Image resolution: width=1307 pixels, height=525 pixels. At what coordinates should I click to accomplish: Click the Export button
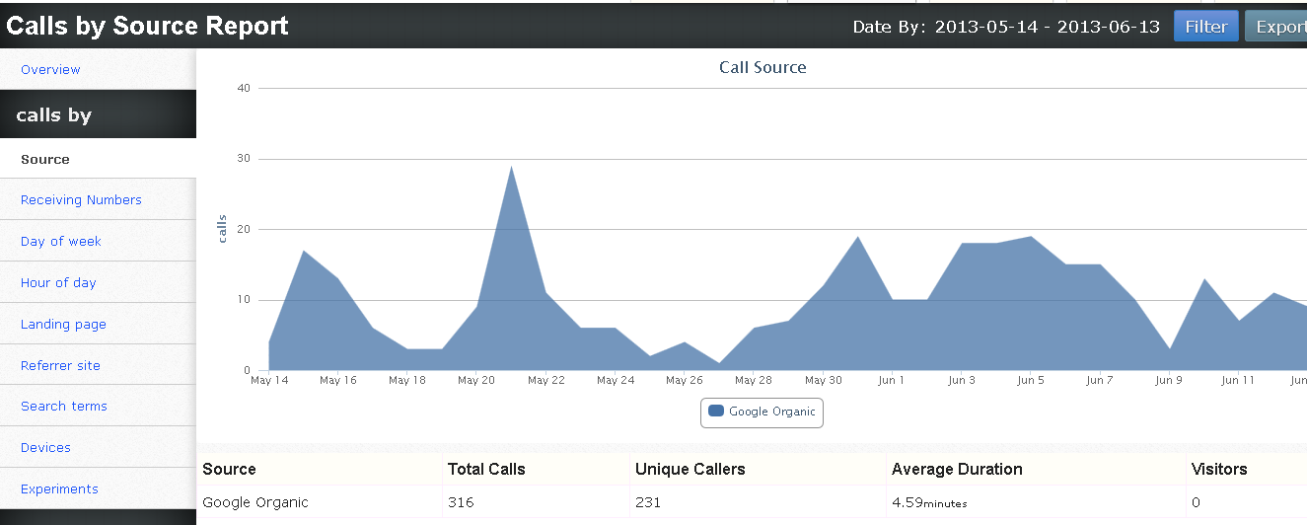(x=1277, y=27)
